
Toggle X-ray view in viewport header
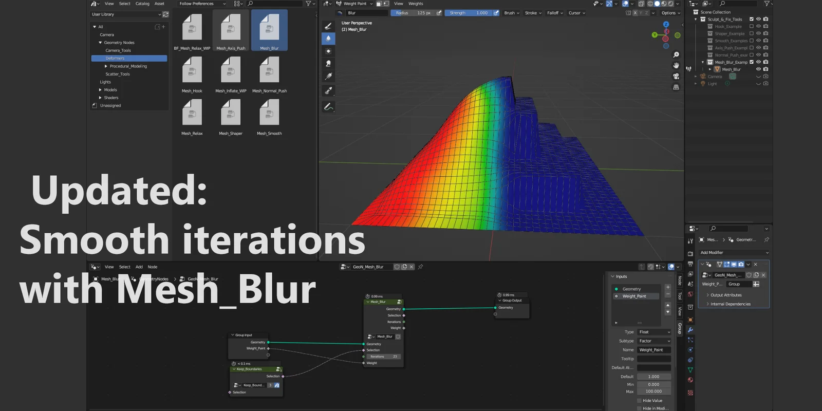click(x=641, y=4)
